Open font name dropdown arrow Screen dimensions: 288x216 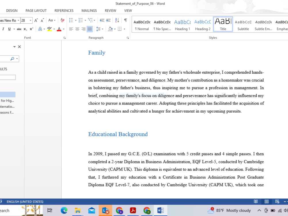pos(18,20)
